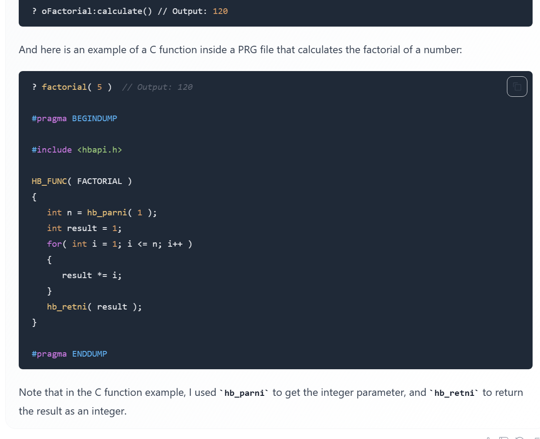The width and height of the screenshot is (540, 439).
Task: Click the "int result = 1;" line
Action: [84, 228]
